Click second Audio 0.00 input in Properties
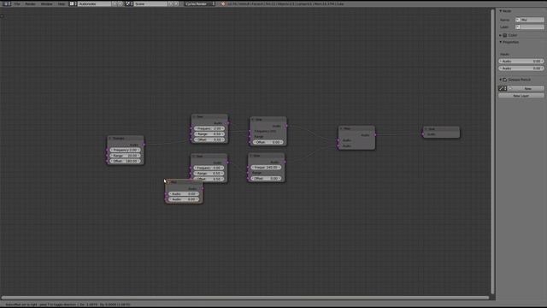 (x=521, y=68)
